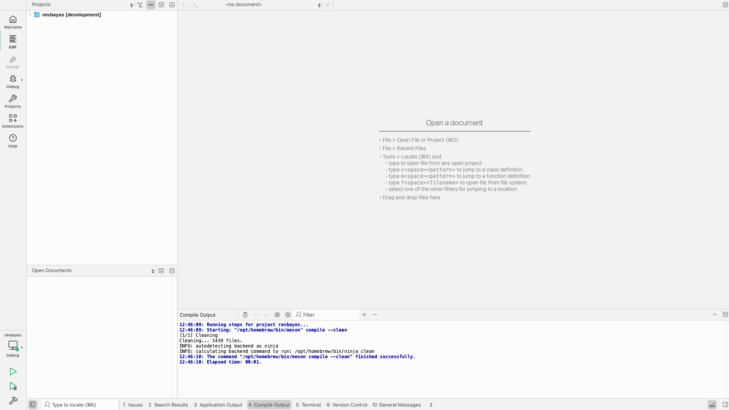729x410 pixels.
Task: Click the Type to locate field
Action: 81,405
